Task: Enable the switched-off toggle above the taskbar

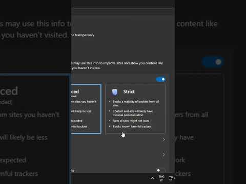Action: pyautogui.click(x=160, y=170)
